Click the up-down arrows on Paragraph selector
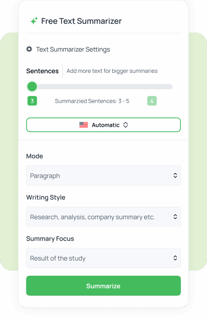Viewport: 207px width, 321px height. point(175,176)
